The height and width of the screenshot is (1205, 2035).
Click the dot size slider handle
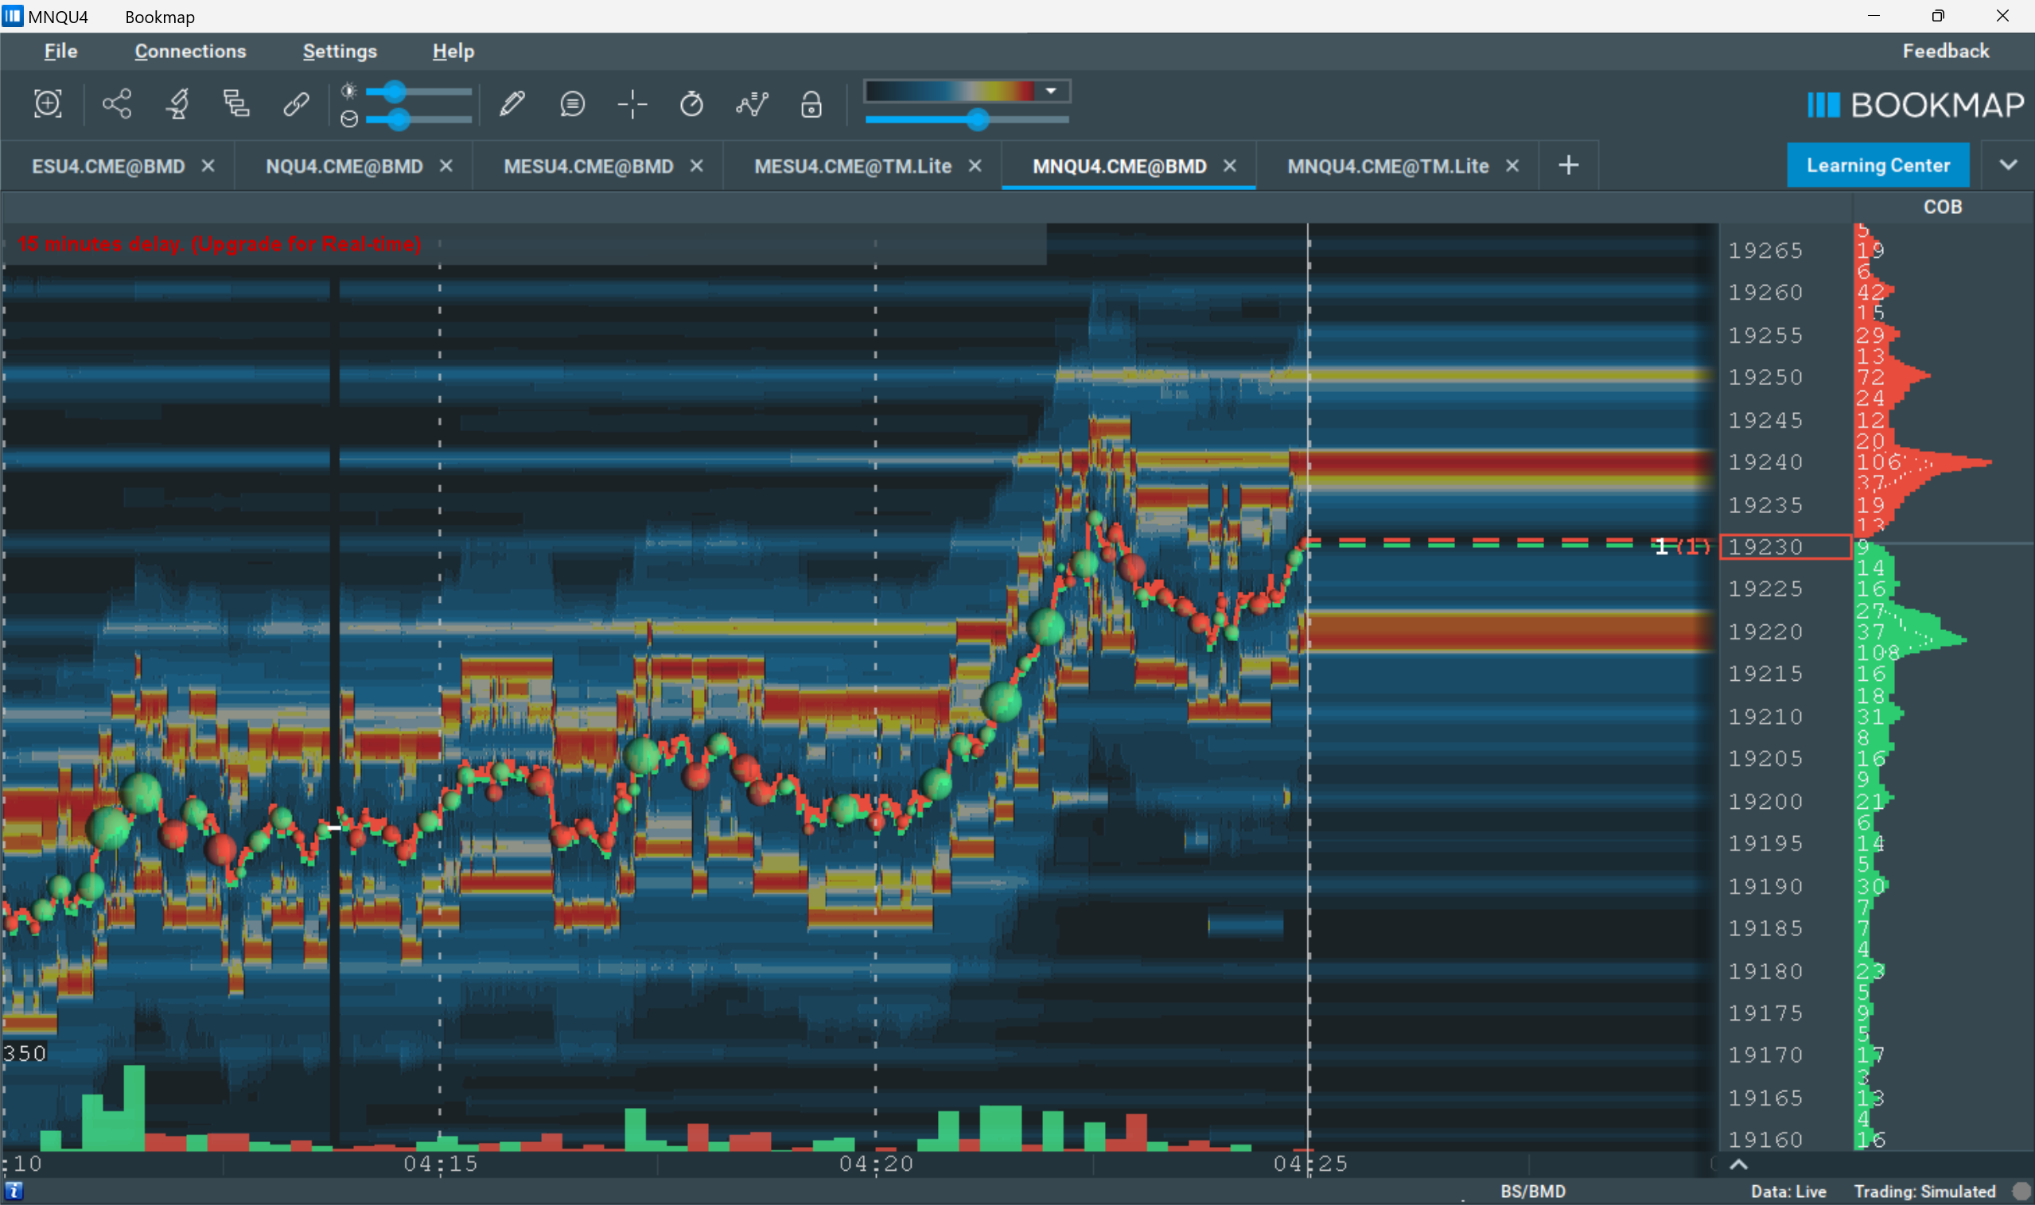click(x=398, y=119)
